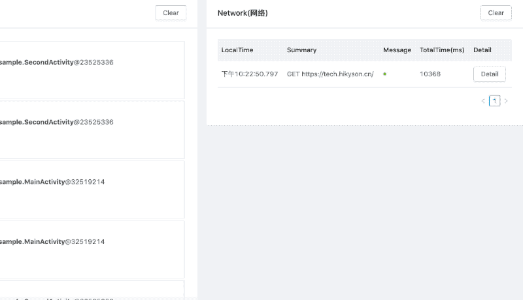This screenshot has height=300, width=523.
Task: Clear the Network panel entries
Action: [x=496, y=13]
